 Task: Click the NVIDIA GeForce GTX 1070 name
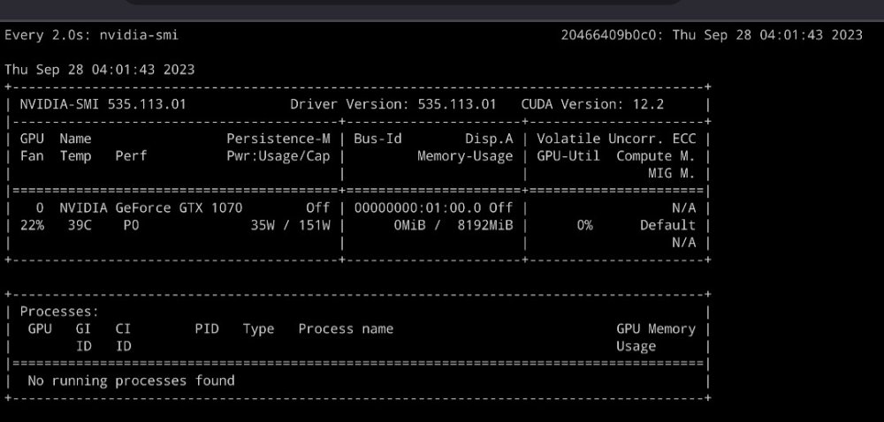point(150,208)
